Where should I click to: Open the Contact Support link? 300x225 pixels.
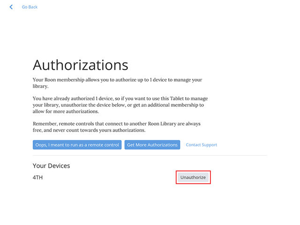point(202,145)
